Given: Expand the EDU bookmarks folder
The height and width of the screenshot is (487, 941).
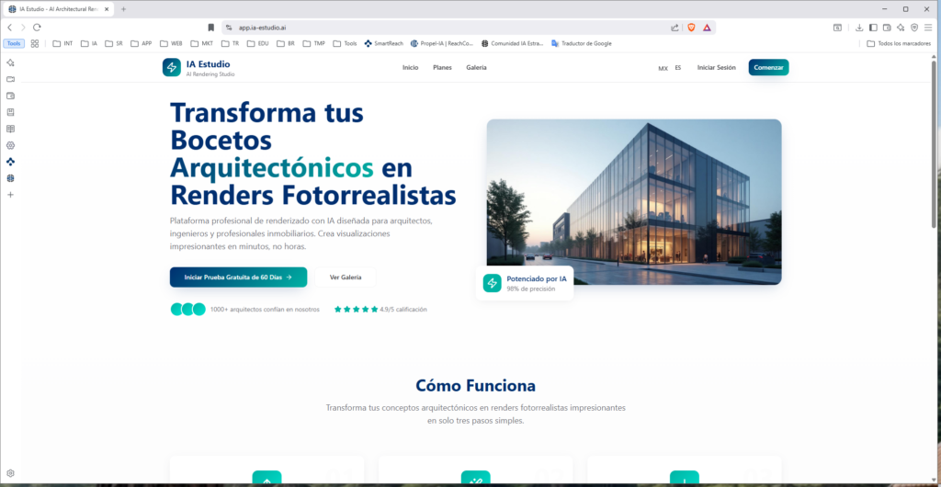Looking at the screenshot, I should 257,43.
